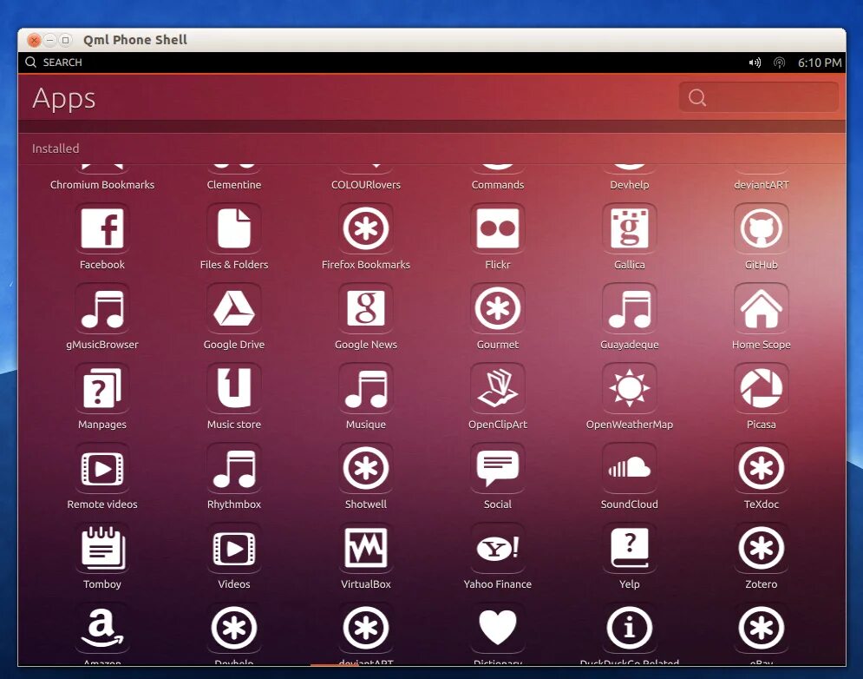Launch the Zotero app
863x679 pixels.
tap(762, 548)
